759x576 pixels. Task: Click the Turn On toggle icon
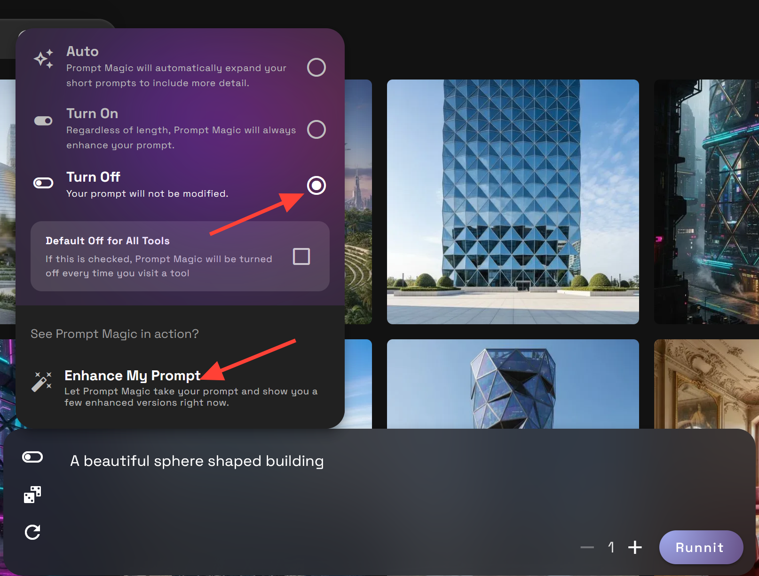43,121
